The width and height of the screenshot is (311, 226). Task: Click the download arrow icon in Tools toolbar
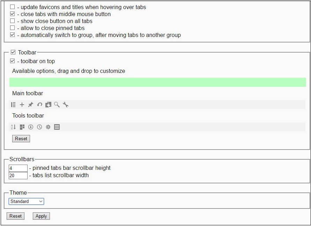click(31, 127)
